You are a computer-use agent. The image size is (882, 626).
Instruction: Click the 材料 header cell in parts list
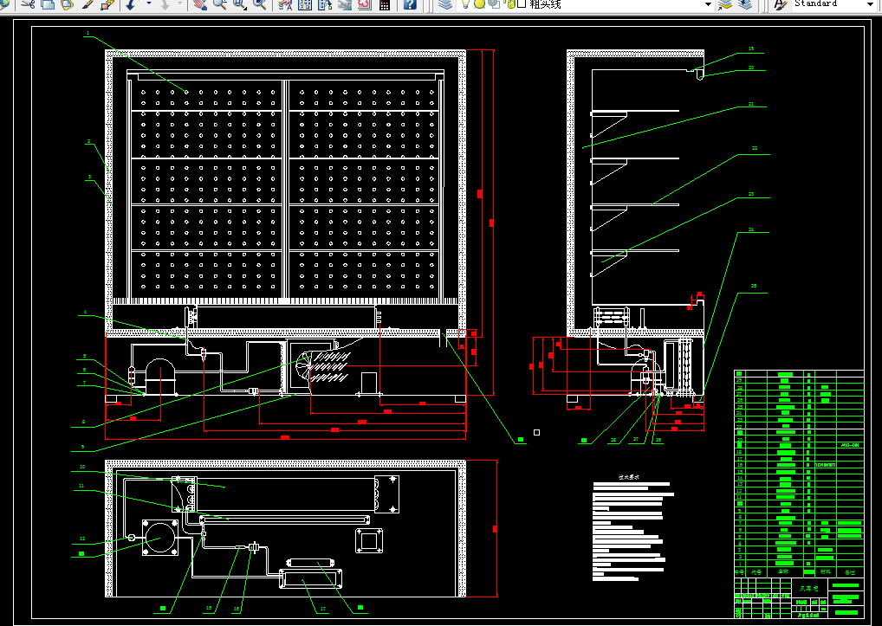coord(825,572)
